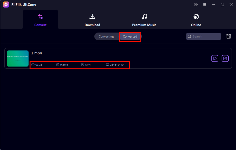
Task: Open the Premium Music tab
Action: (144, 20)
